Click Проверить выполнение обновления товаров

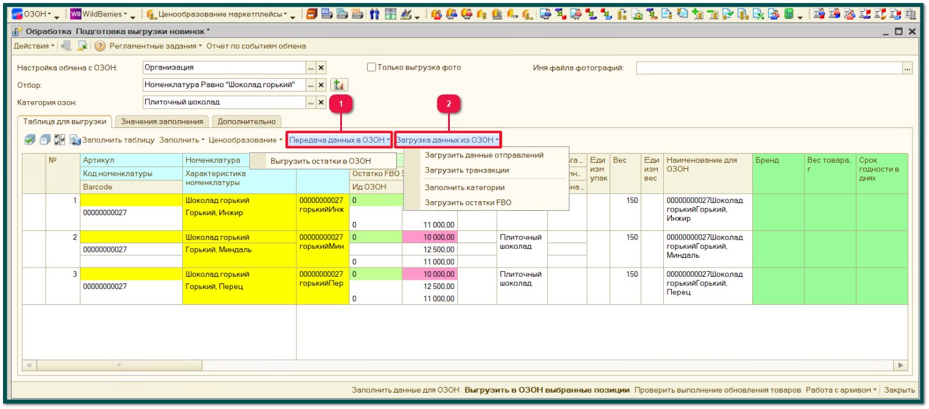(717, 390)
